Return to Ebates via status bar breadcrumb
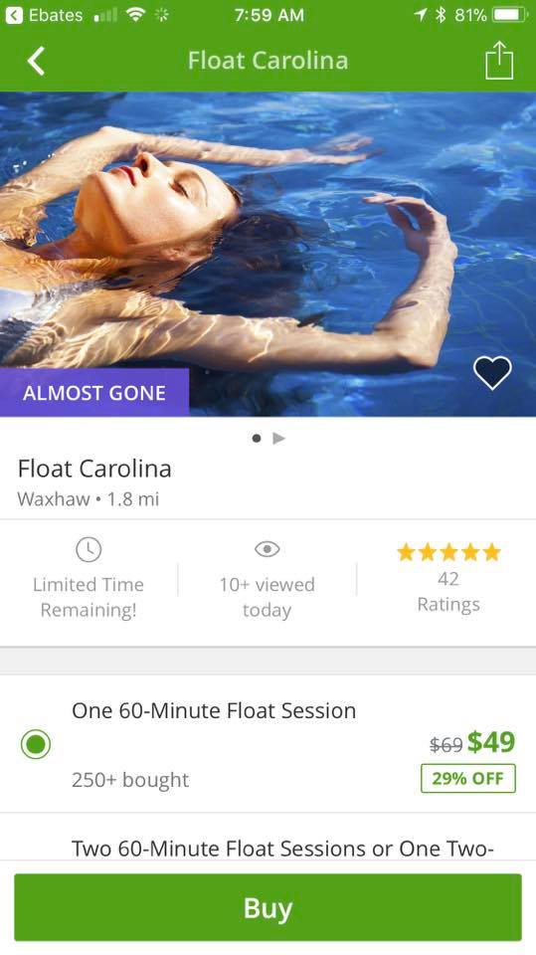The image size is (536, 955). click(44, 15)
